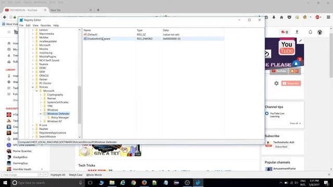Open a new Firefox tab with plus
The height and width of the screenshot is (187, 333).
coord(98,10)
